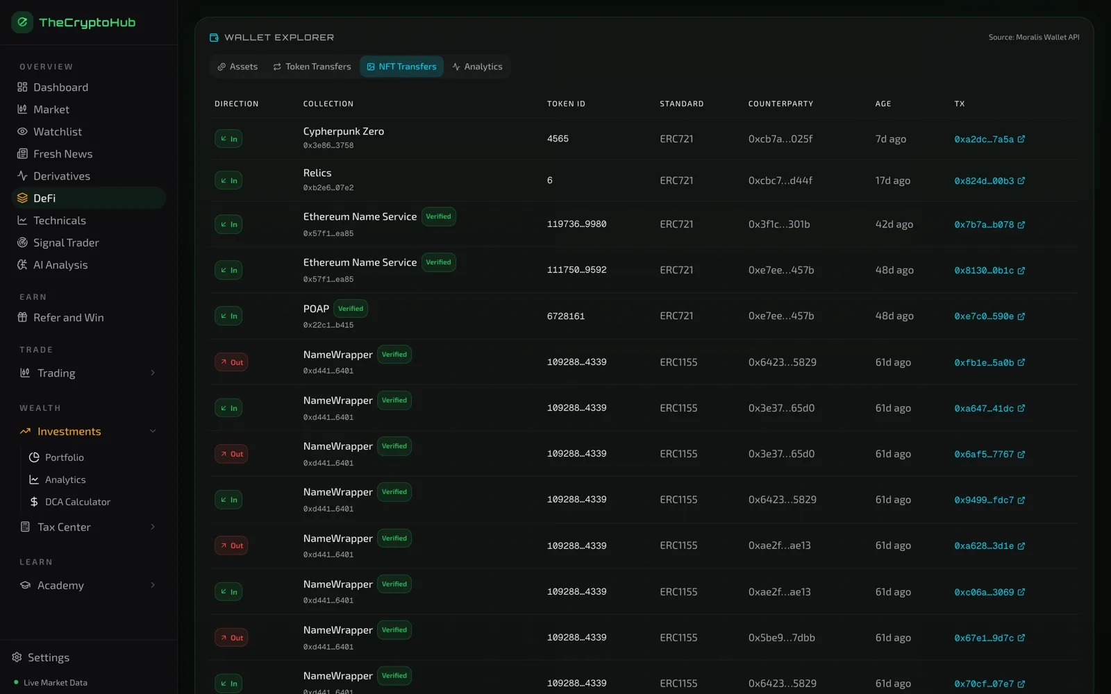Click the In badge on Cypherpunk Zero row

pyautogui.click(x=228, y=139)
